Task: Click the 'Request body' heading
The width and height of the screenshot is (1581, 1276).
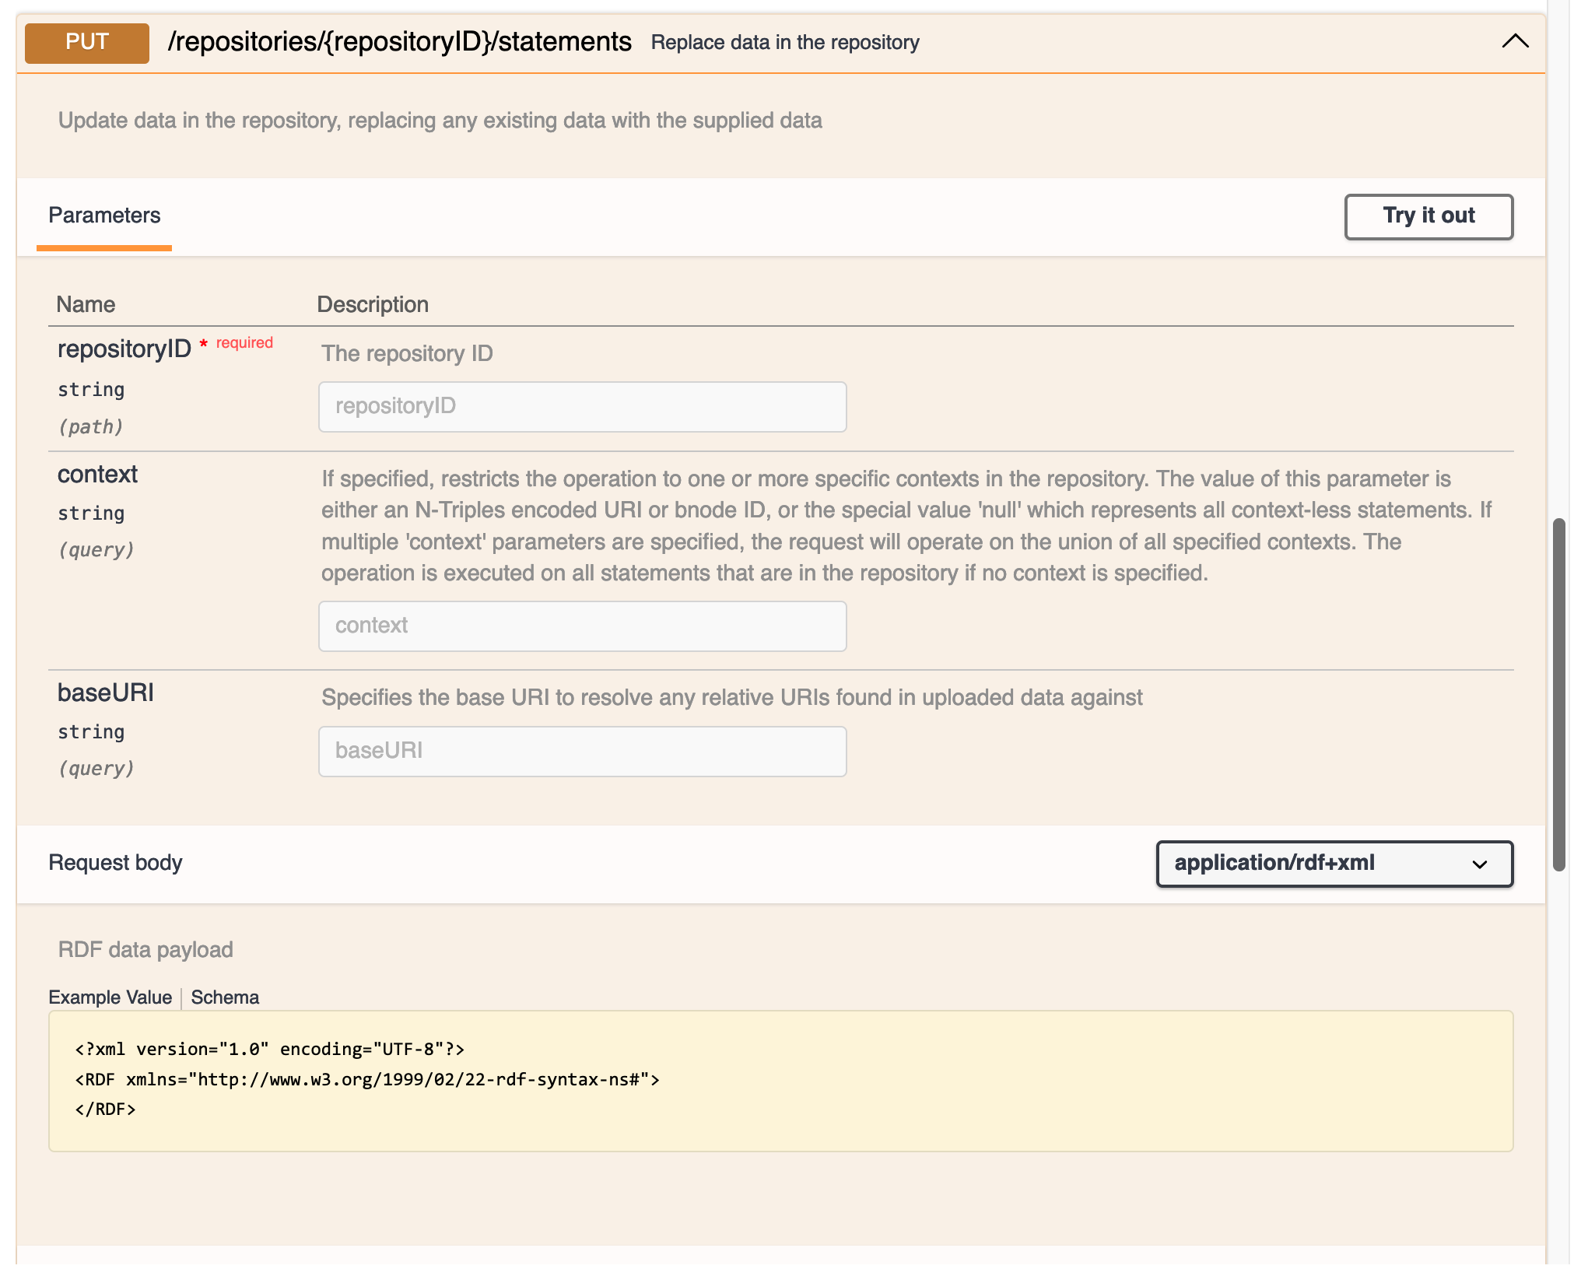Action: [x=115, y=863]
